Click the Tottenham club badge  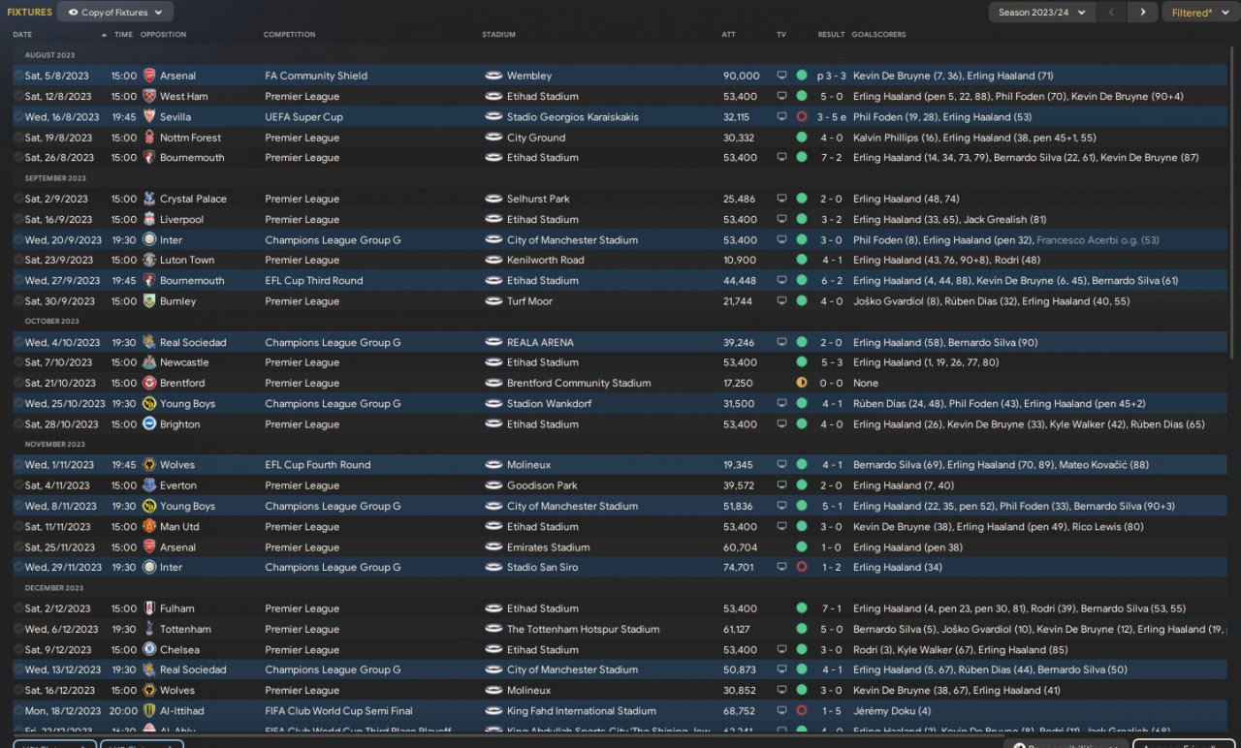click(149, 629)
